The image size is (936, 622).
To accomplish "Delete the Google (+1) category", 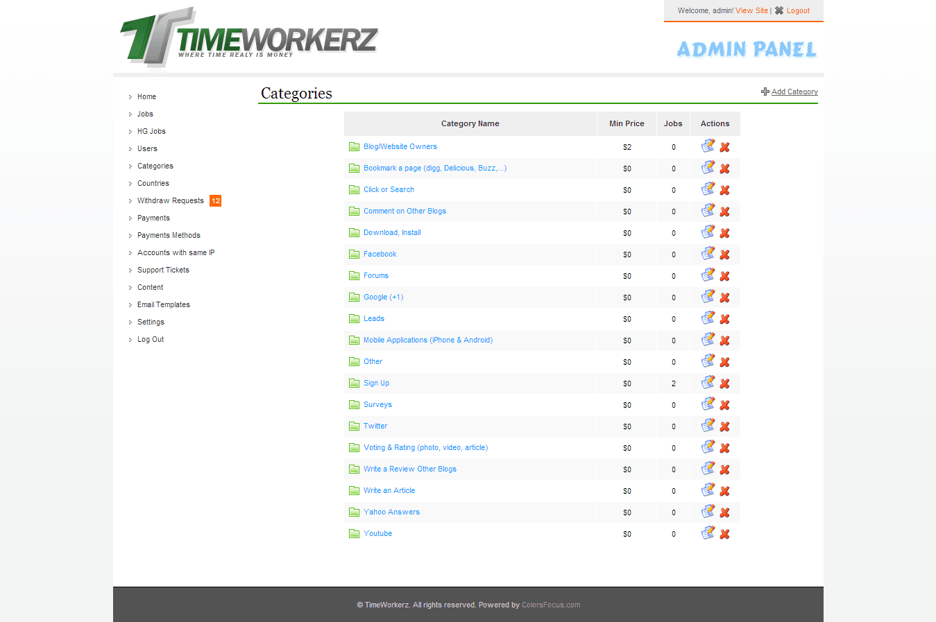I will point(724,297).
